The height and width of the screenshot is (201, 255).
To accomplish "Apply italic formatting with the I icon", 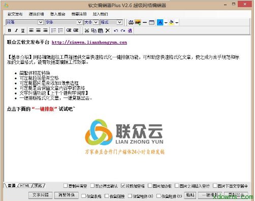I will pyautogui.click(x=16, y=30).
